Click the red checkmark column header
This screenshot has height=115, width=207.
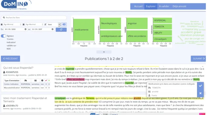tap(46, 80)
